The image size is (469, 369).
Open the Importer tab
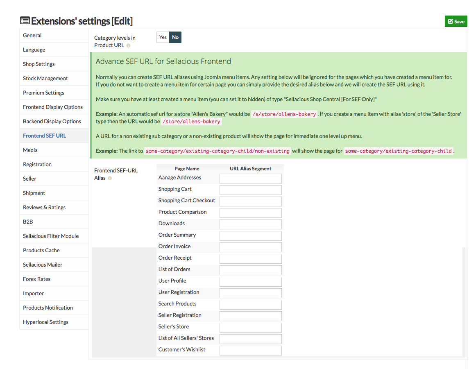(54, 294)
